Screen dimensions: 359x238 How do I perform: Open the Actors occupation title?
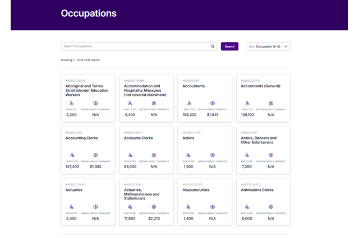tap(188, 138)
